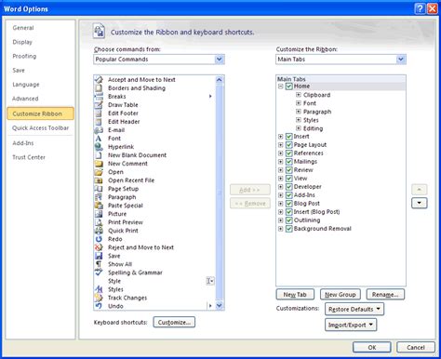
Task: Click the Font letter A icon
Action: pyautogui.click(x=99, y=139)
